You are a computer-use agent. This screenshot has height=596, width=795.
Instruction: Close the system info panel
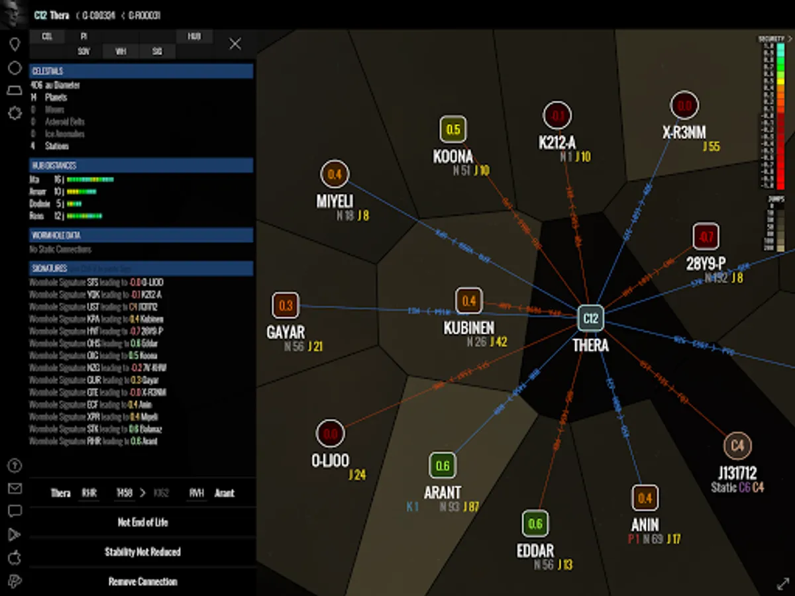pyautogui.click(x=235, y=44)
